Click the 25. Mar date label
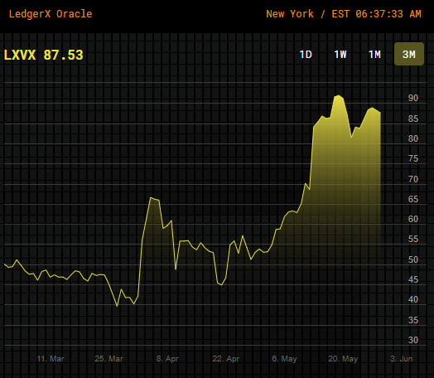The image size is (434, 378). [108, 359]
